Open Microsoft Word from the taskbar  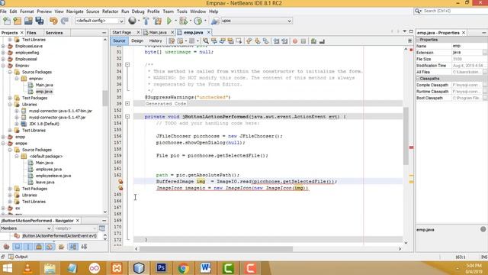click(x=205, y=268)
